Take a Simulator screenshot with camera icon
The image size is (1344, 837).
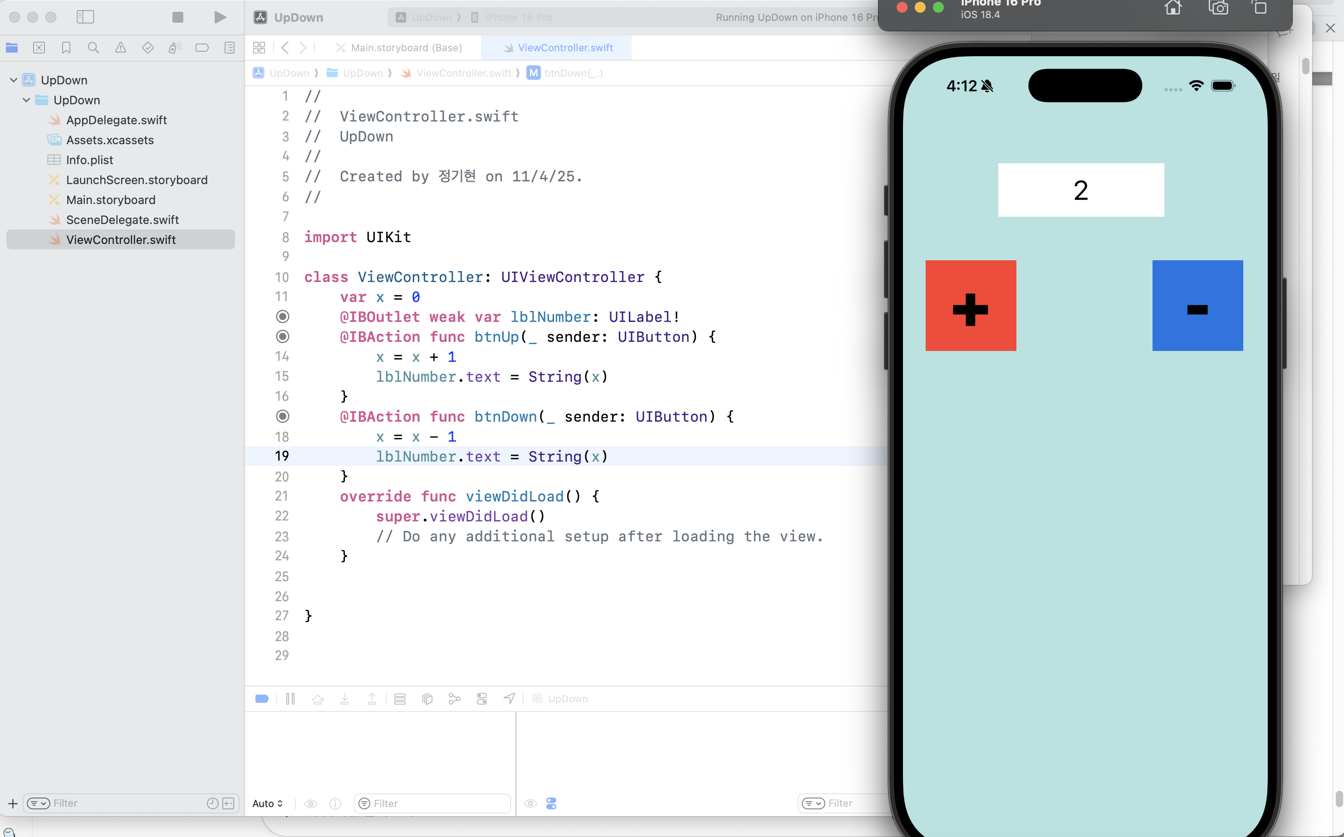1218,8
